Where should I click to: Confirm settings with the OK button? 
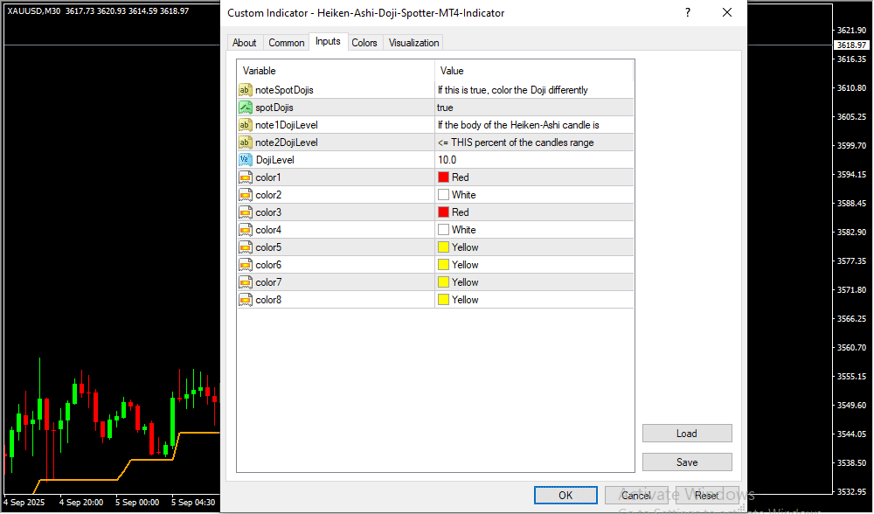coord(565,496)
